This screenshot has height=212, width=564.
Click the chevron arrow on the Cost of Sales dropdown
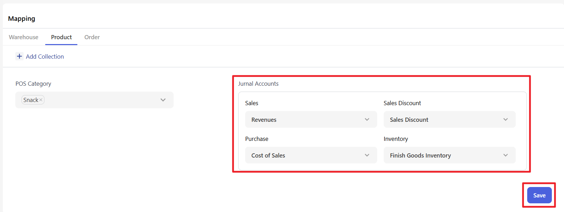pos(367,155)
